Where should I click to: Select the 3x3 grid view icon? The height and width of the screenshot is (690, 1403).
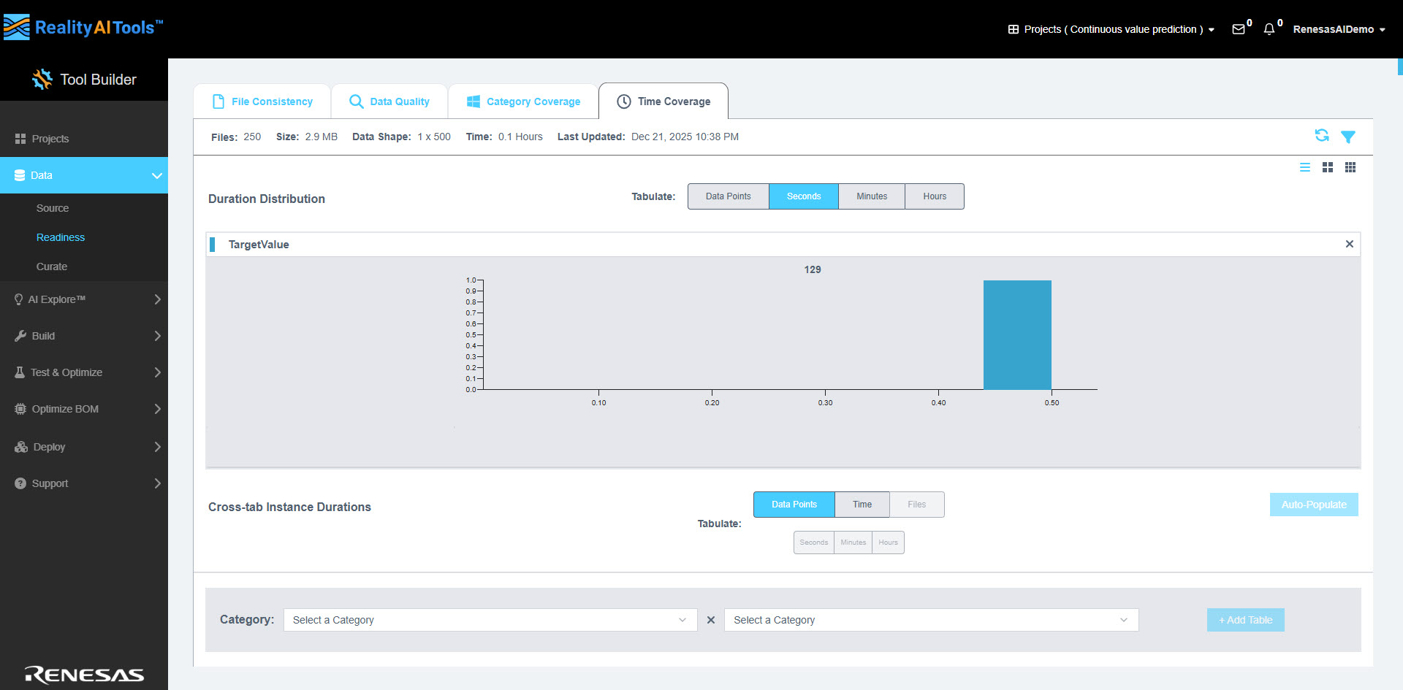1350,167
